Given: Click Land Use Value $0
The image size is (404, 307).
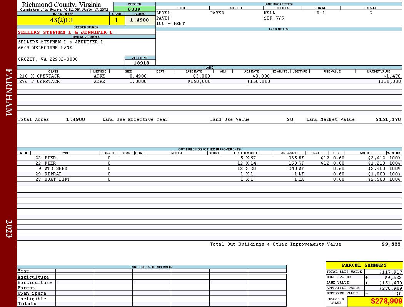Looking at the screenshot, I should 290,119.
